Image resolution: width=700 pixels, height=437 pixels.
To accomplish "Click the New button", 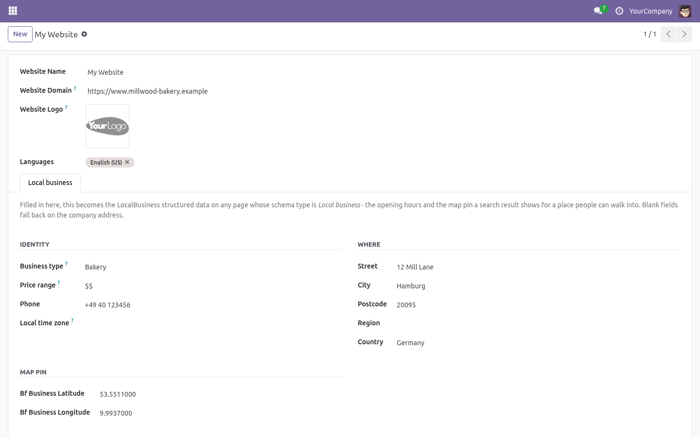I will pyautogui.click(x=20, y=34).
